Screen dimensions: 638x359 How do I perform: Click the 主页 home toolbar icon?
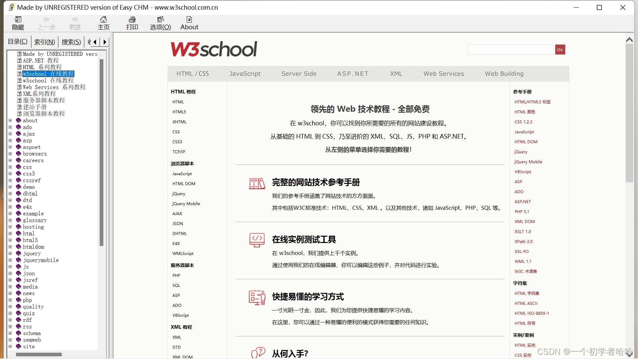tap(103, 23)
